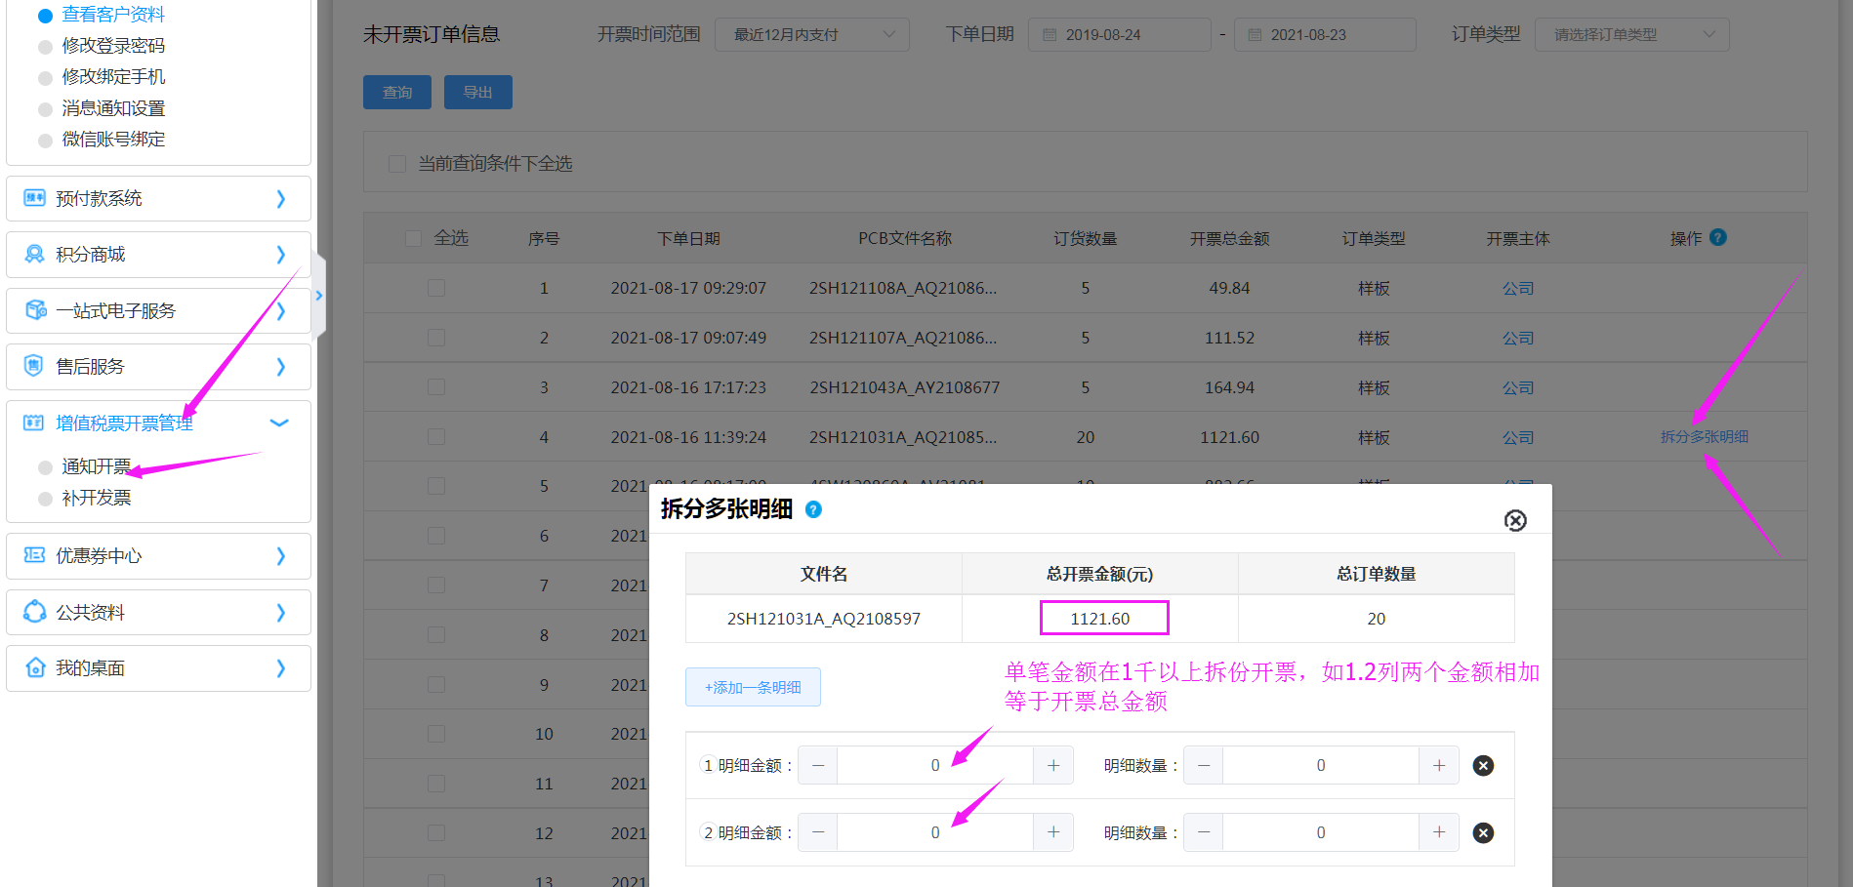This screenshot has height=887, width=1853.
Task: Collapse the 增值税开票管理 menu section
Action: [x=279, y=423]
